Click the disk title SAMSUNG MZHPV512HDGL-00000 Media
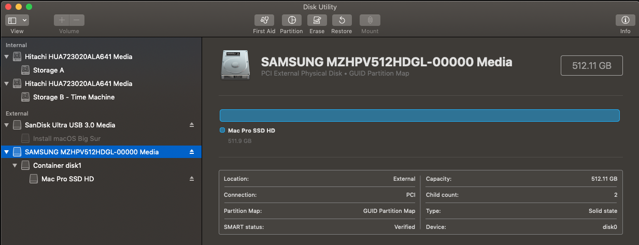 coord(387,62)
